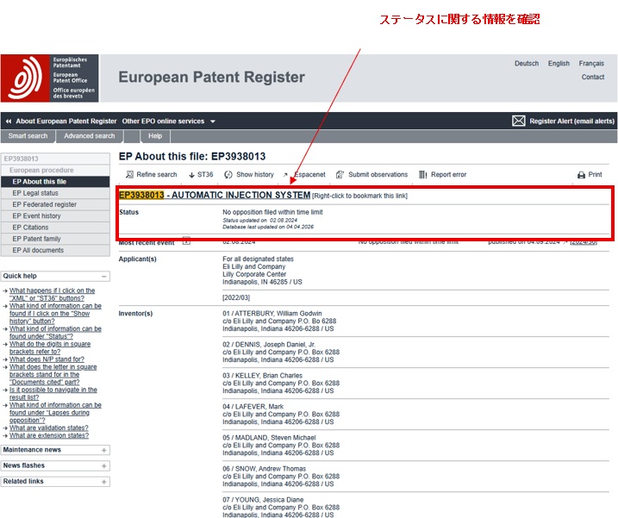
Task: Open help link about navigating the result list
Action: click(x=53, y=393)
